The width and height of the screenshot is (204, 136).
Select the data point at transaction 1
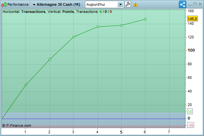tap(26, 85)
